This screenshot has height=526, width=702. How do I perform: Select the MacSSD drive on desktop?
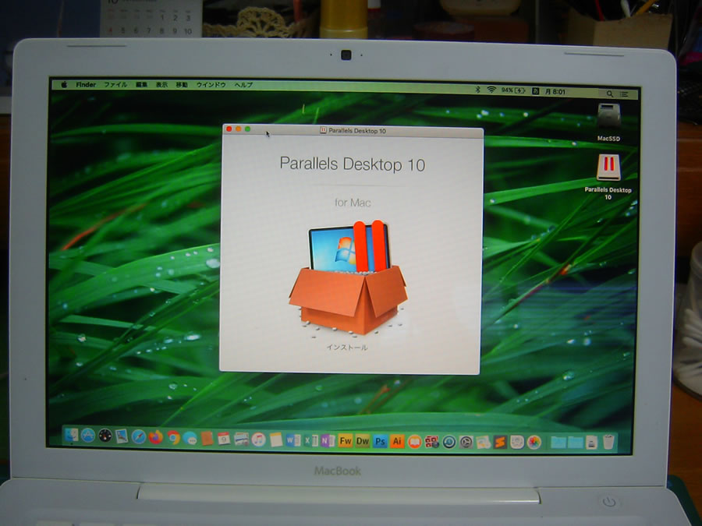click(x=609, y=122)
